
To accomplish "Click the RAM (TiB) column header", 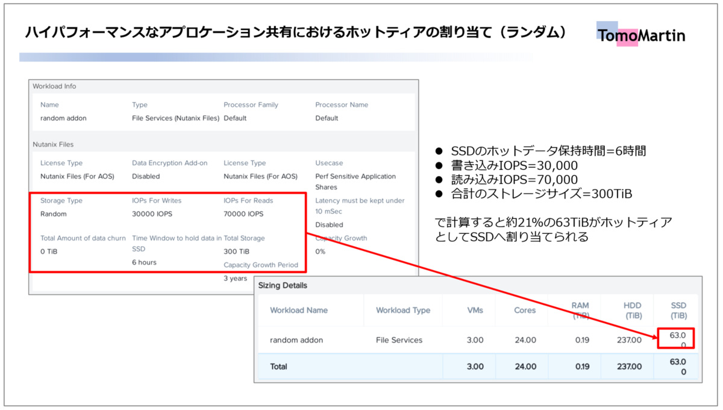I will 580,310.
